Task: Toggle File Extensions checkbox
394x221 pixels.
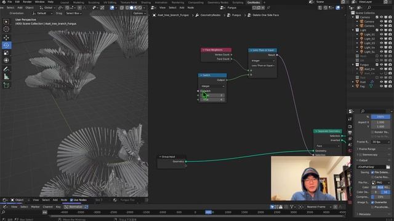Action: point(372,173)
